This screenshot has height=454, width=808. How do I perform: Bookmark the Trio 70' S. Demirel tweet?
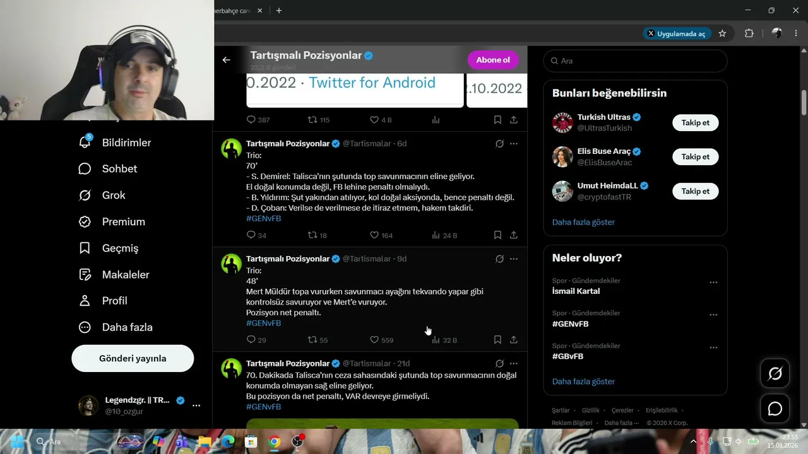pyautogui.click(x=497, y=235)
